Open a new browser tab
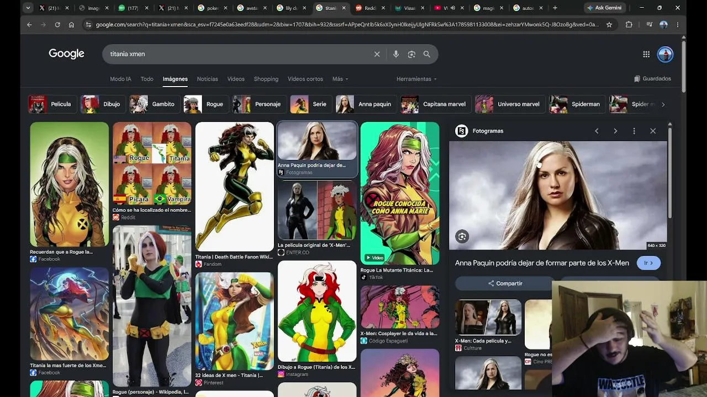This screenshot has width=707, height=397. tap(555, 8)
